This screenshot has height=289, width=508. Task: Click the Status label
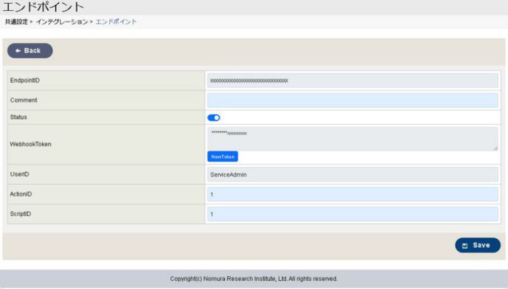coord(18,117)
